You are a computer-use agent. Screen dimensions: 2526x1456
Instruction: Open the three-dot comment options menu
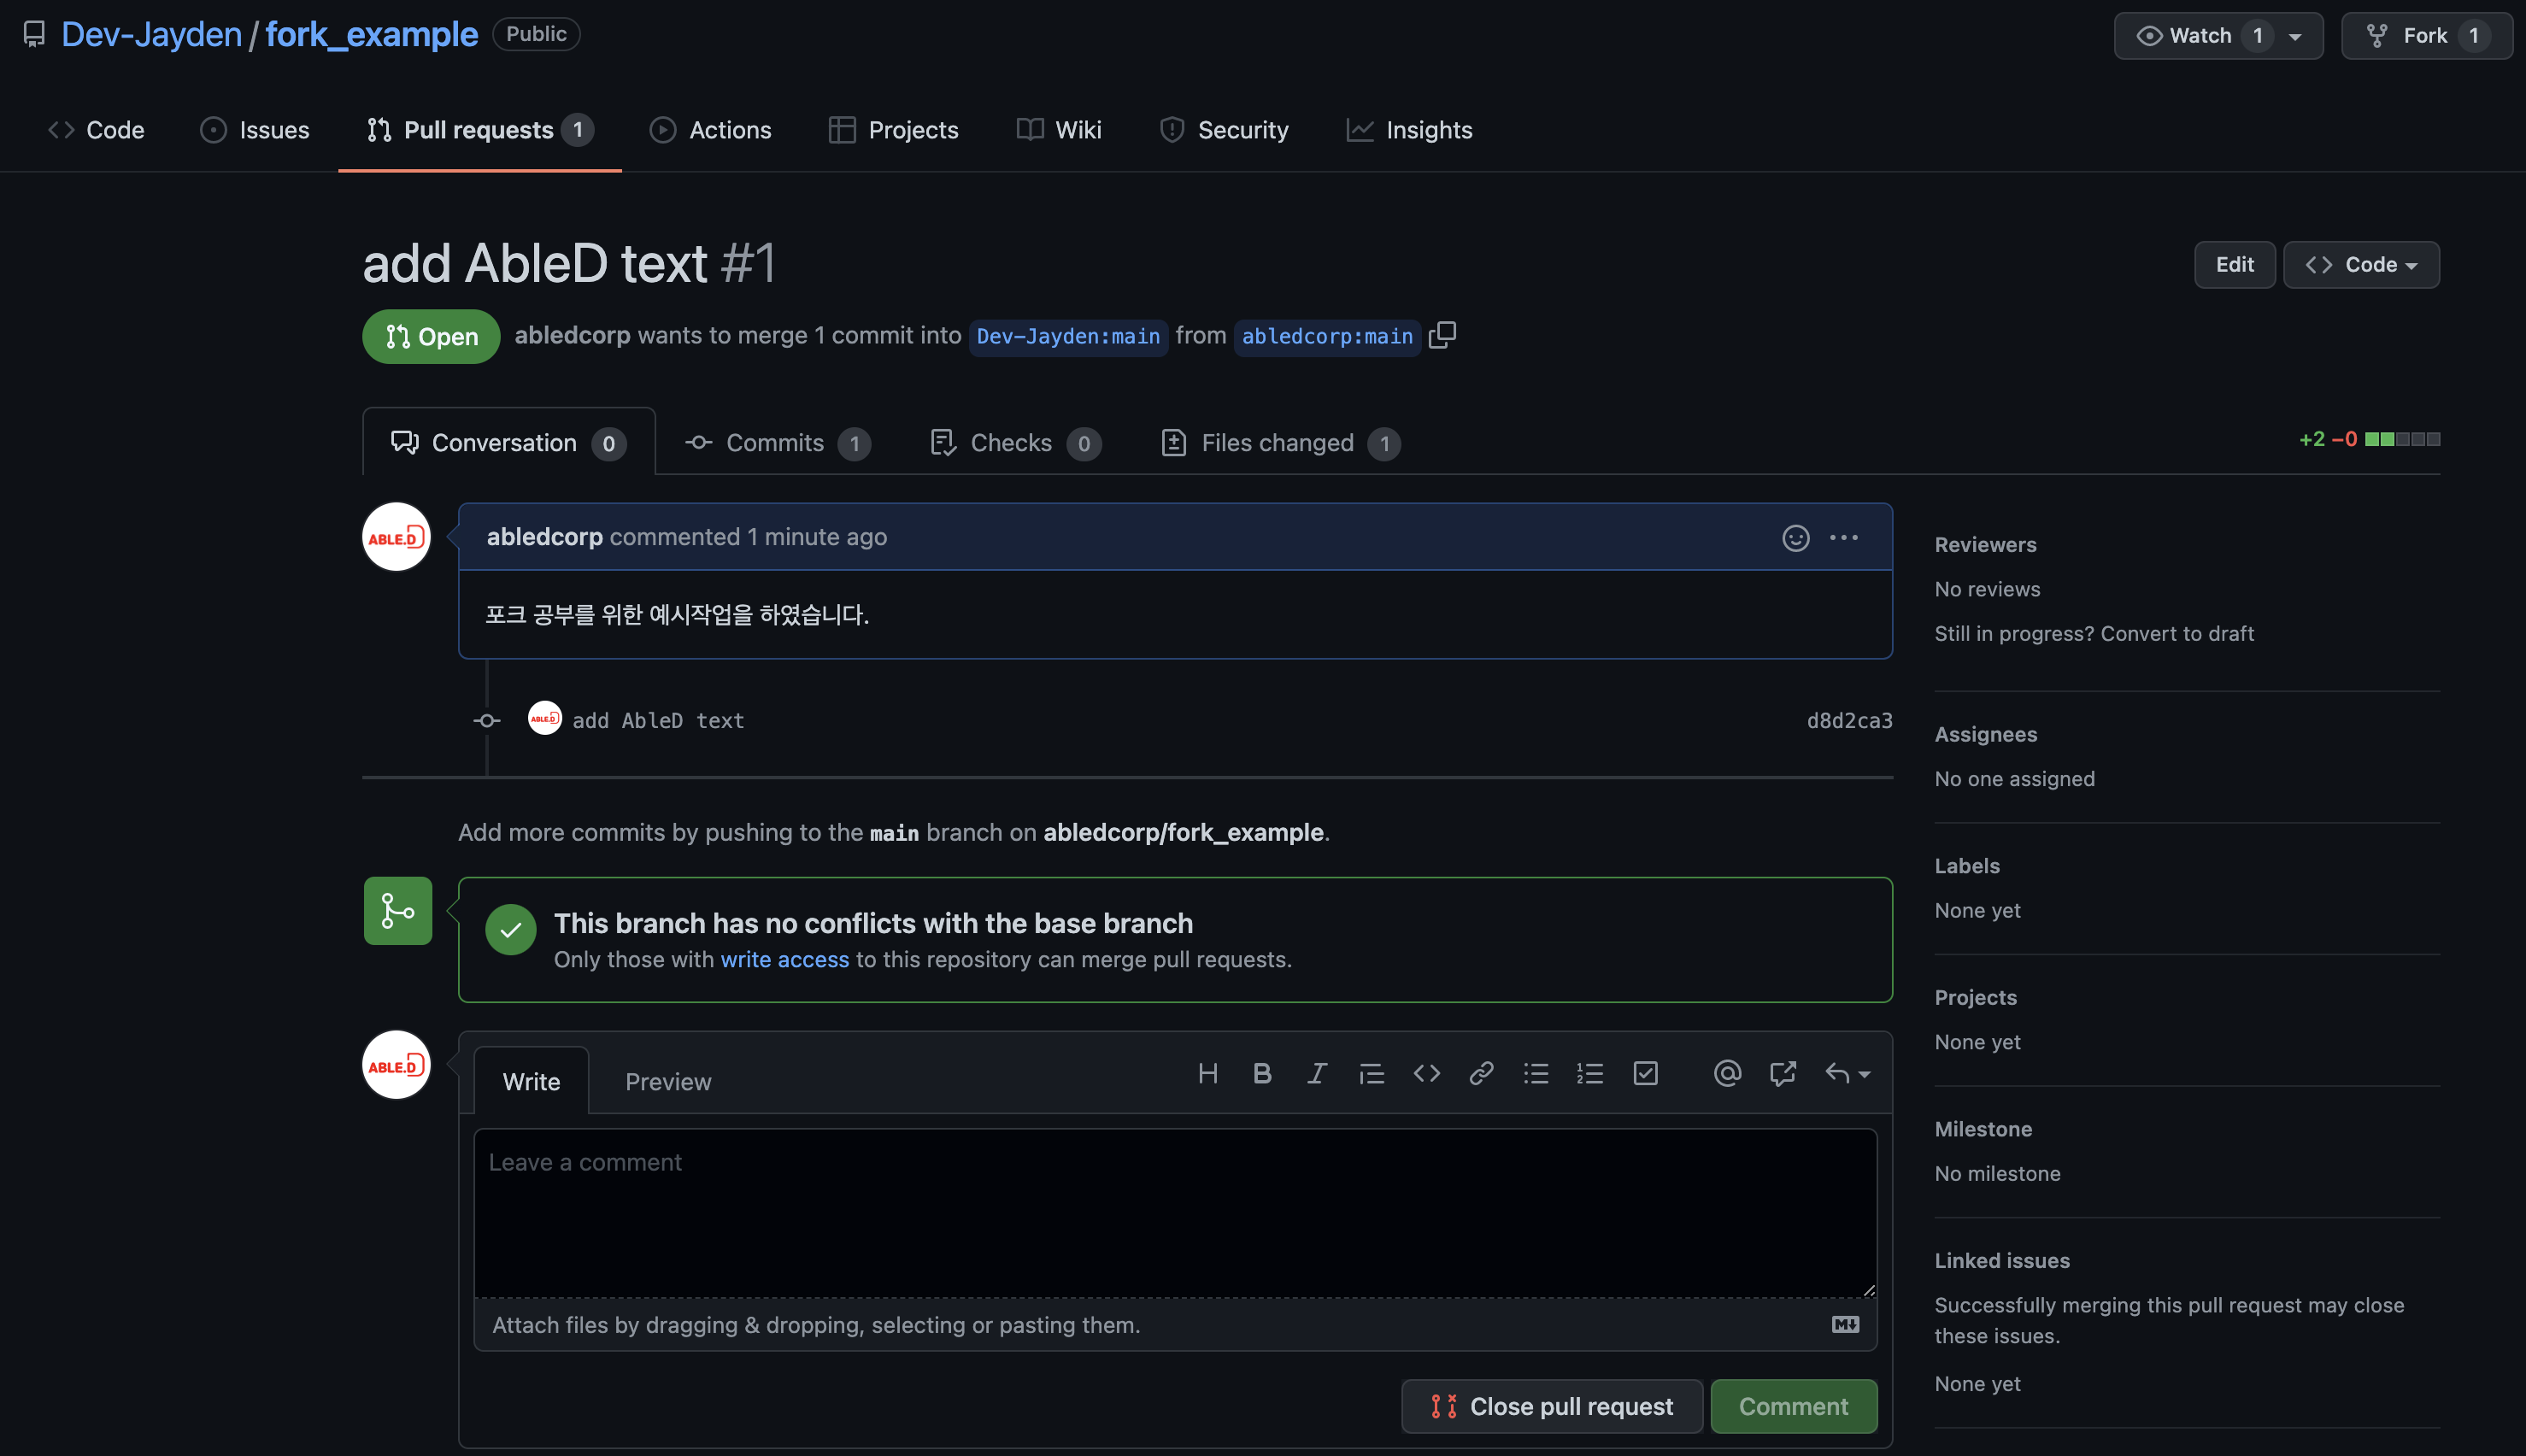[1843, 538]
